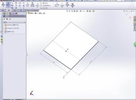Open the Edit Appearance color icon
This screenshot has height=100, width=136.
87,11
